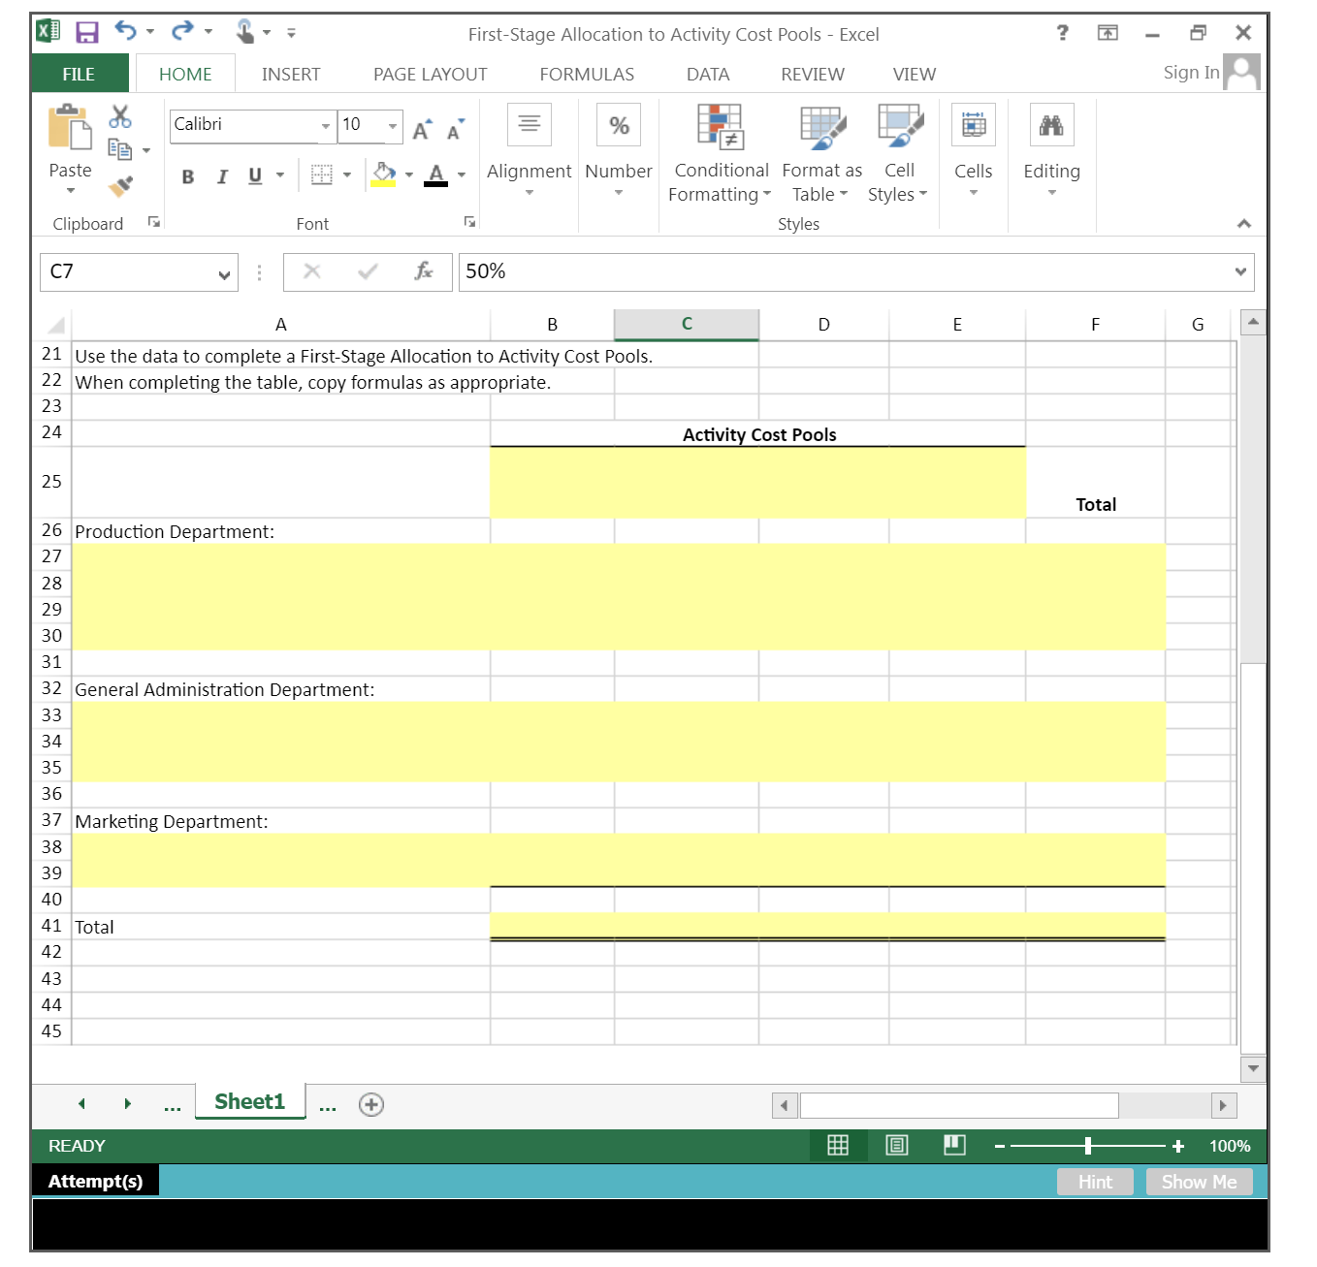Toggle Bold formatting
Image resolution: width=1317 pixels, height=1267 pixels.
pos(188,176)
